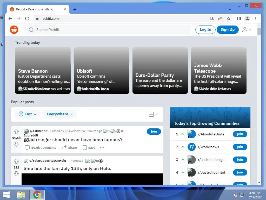This screenshot has height=200, width=266.
Task: Click the Sign Up button
Action: [228, 30]
